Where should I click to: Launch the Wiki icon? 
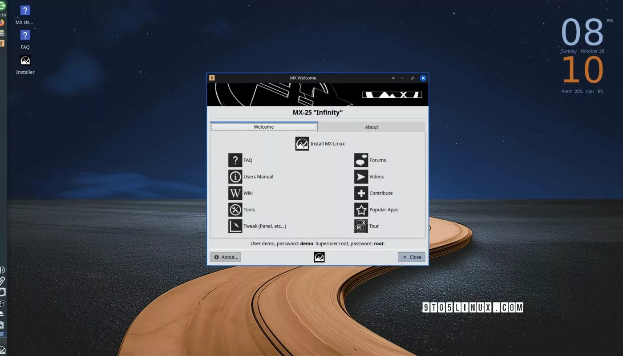(235, 193)
